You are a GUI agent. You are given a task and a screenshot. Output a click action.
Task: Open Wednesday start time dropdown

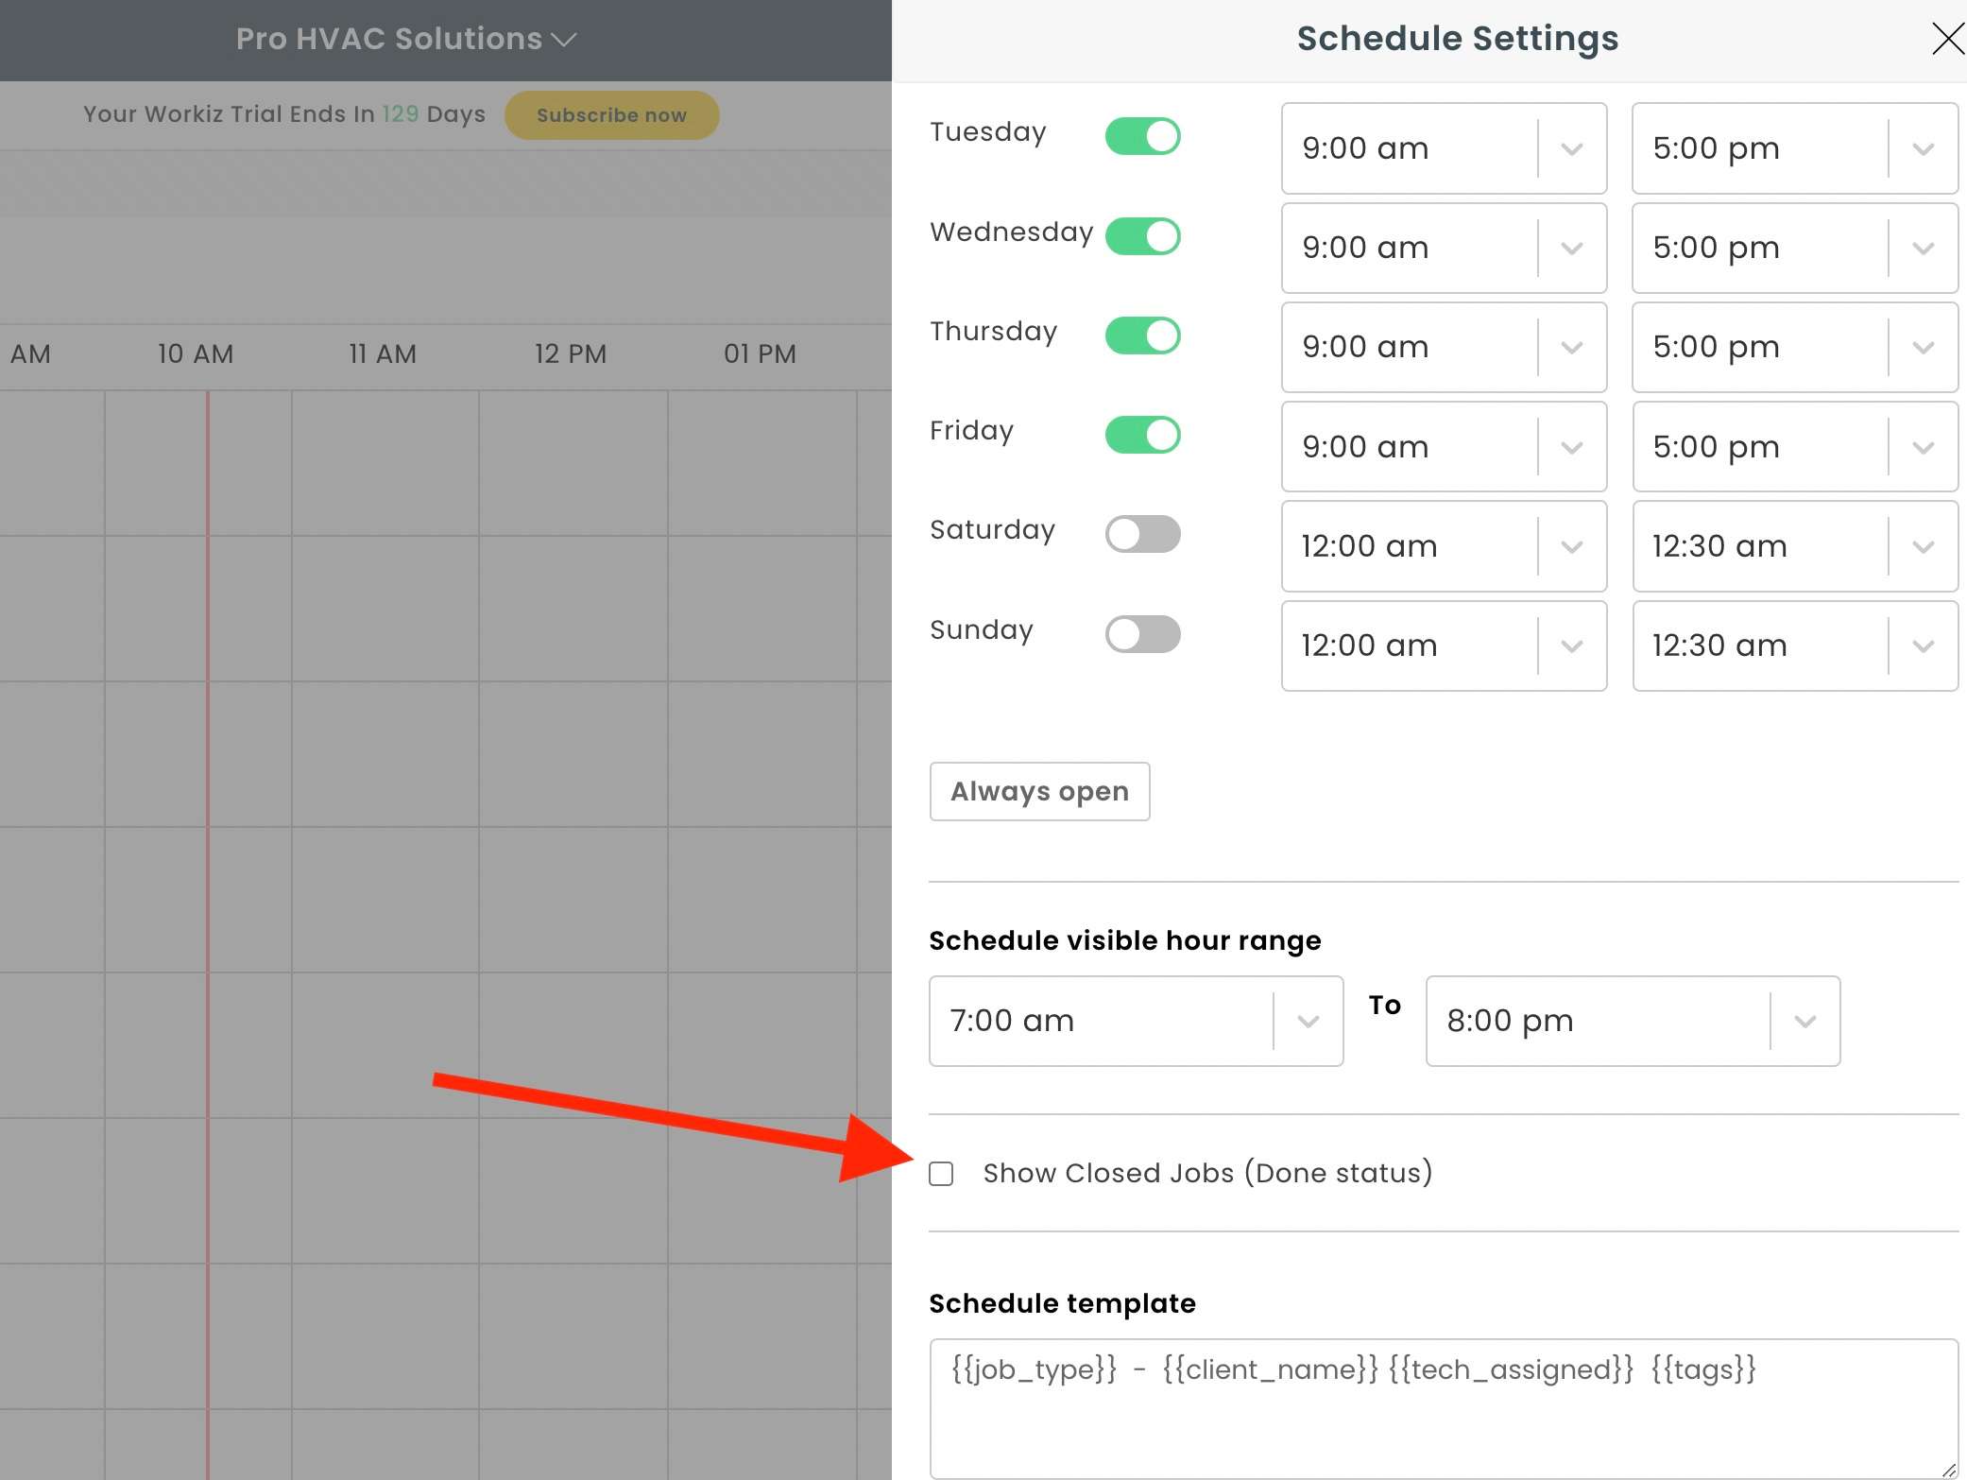(1444, 248)
